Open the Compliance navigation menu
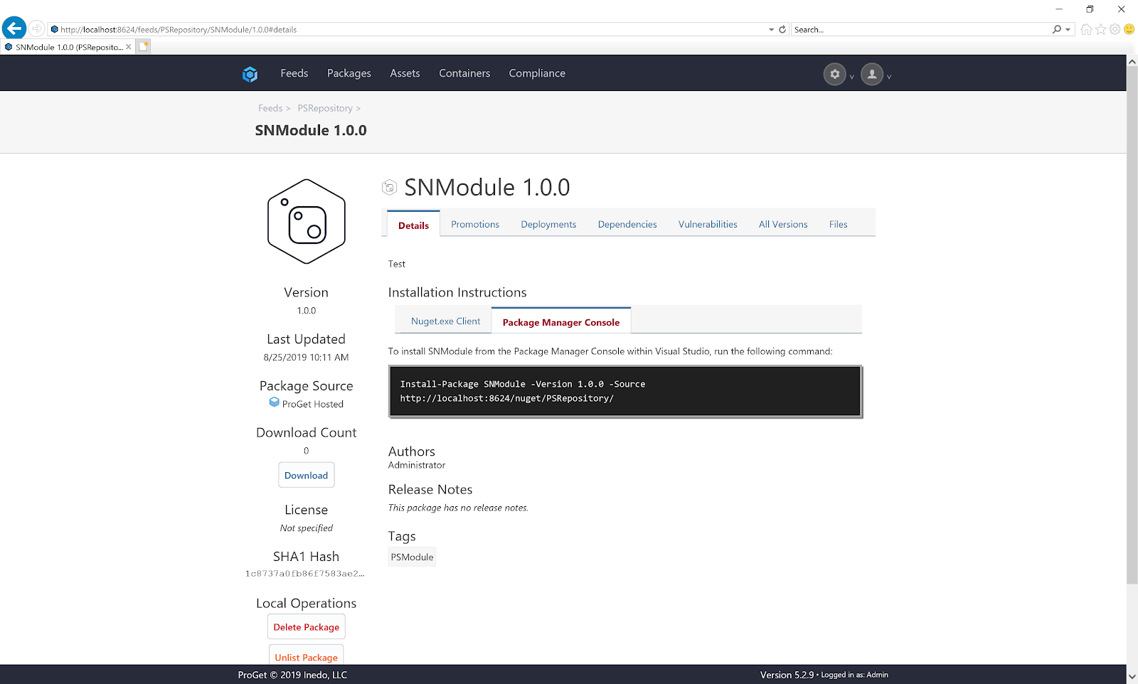 point(537,73)
